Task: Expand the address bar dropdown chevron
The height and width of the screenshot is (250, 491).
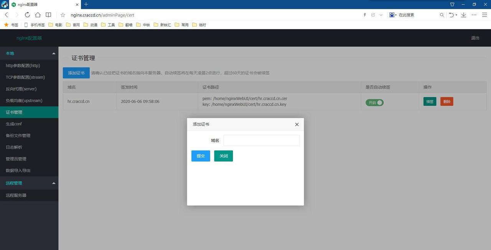Action: pyautogui.click(x=381, y=15)
